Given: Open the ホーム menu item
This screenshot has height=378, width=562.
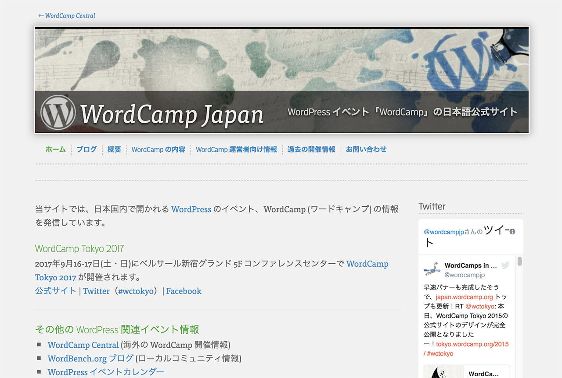Looking at the screenshot, I should pyautogui.click(x=55, y=149).
